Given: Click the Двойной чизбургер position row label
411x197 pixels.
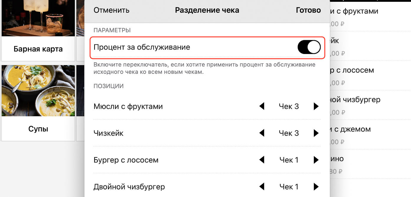Looking at the screenshot, I should [129, 187].
